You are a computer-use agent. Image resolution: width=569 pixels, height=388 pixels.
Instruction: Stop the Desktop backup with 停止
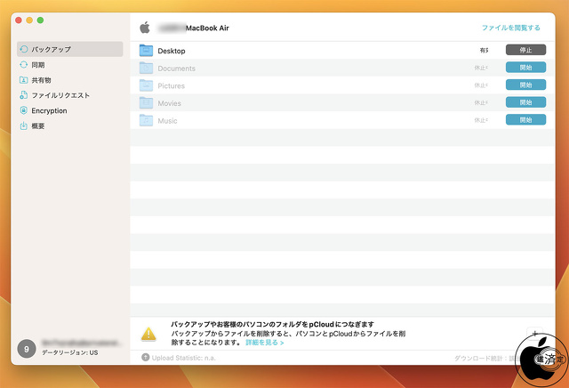[525, 50]
